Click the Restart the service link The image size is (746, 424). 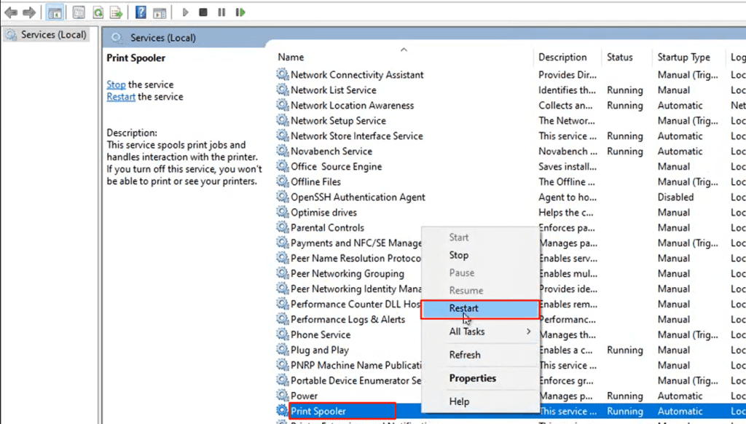[121, 97]
